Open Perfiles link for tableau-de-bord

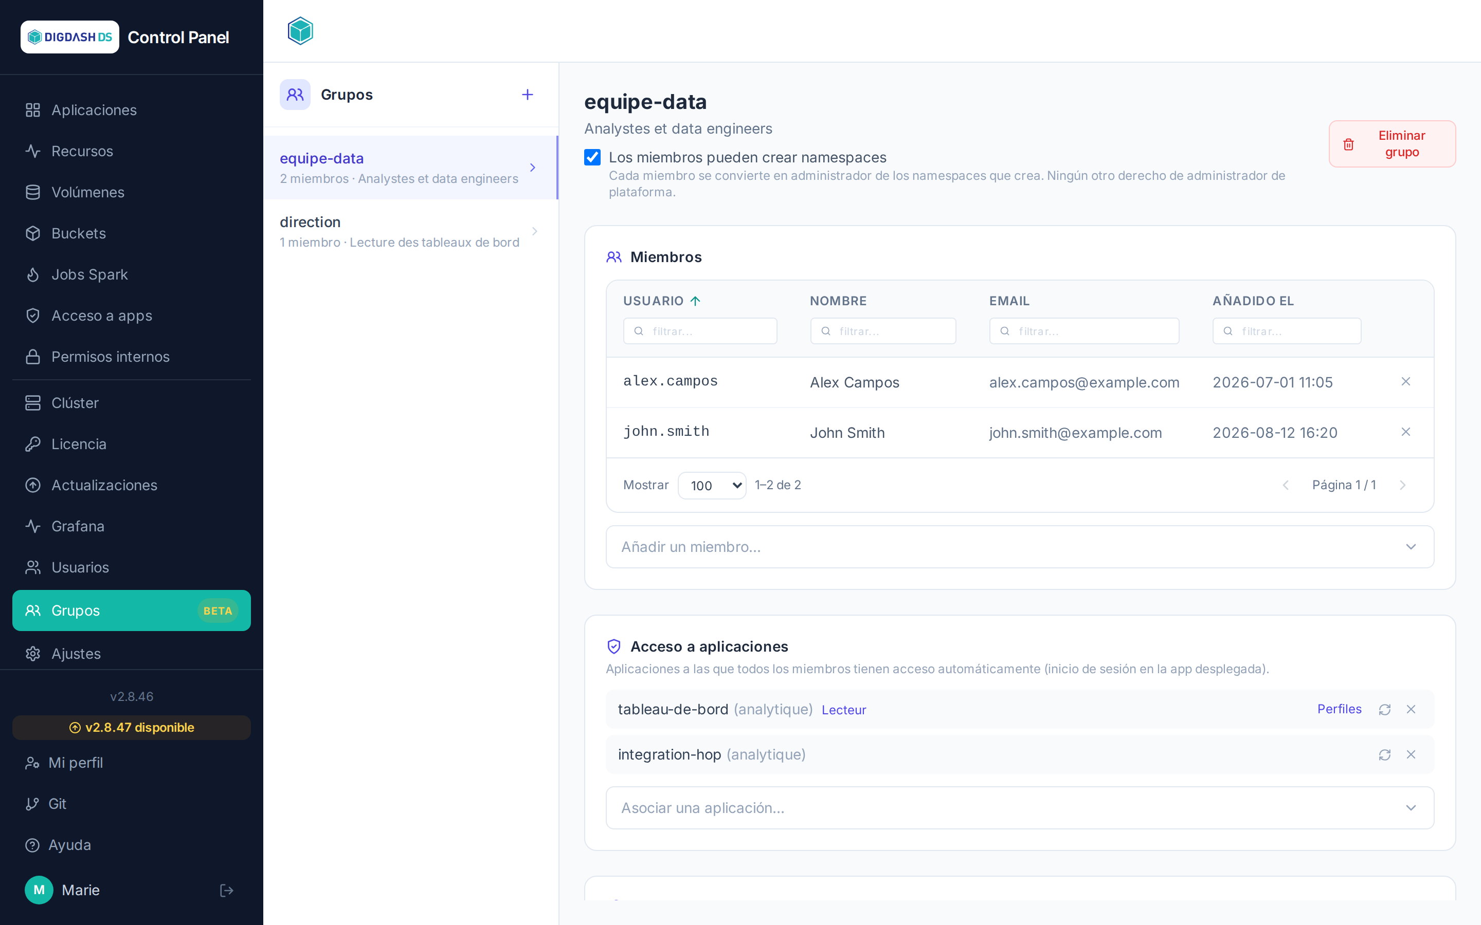tap(1339, 709)
